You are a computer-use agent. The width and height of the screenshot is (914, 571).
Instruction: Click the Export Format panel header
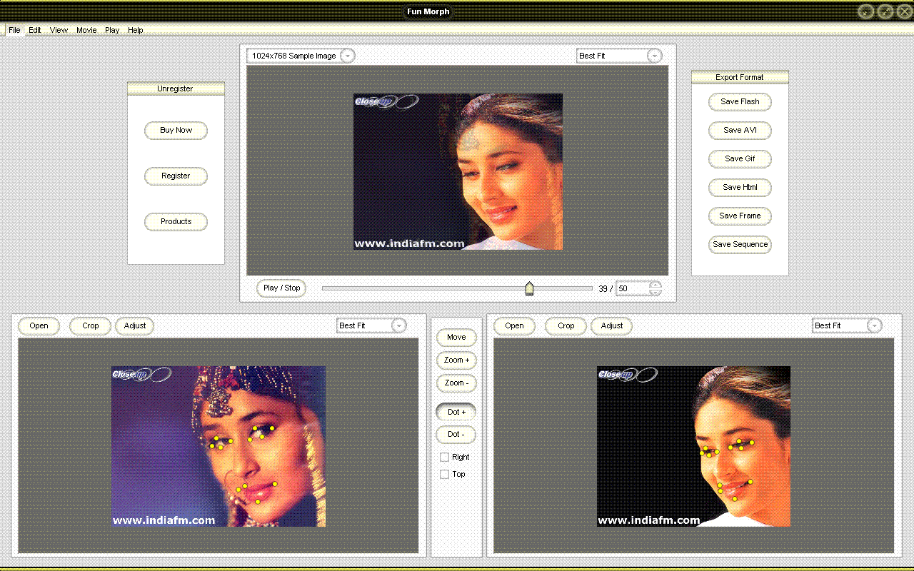click(x=740, y=77)
